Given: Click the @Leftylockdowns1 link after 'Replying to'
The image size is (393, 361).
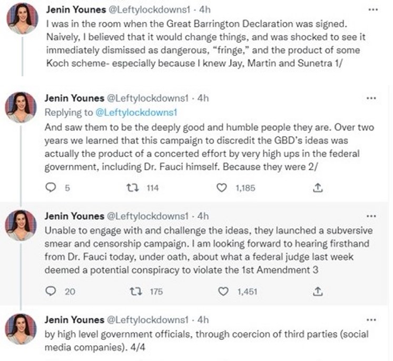Looking at the screenshot, I should coord(136,112).
